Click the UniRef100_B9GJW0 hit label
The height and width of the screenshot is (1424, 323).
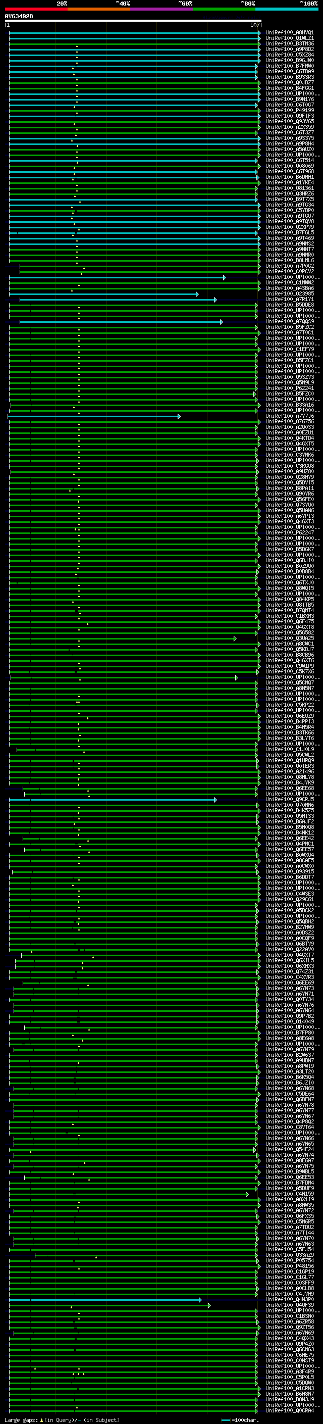click(x=289, y=60)
